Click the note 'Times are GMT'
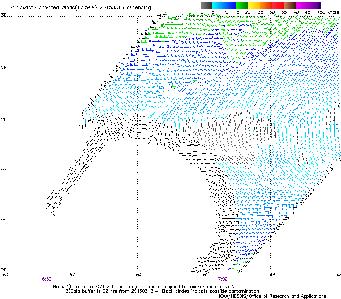The image size is (341, 299). point(89,287)
